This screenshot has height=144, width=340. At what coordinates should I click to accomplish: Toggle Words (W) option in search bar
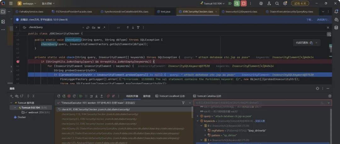tap(99, 27)
